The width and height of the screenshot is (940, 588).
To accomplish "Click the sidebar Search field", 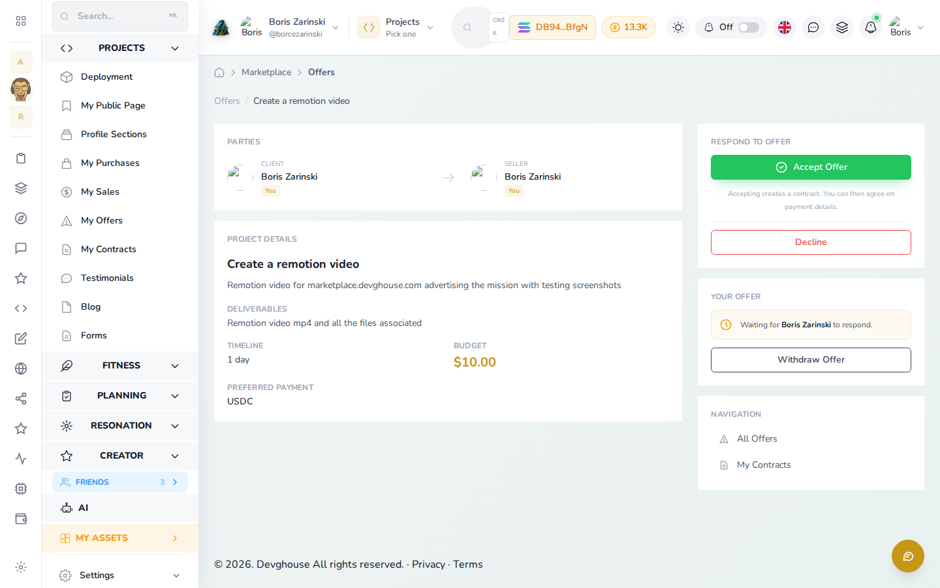I will tap(120, 16).
